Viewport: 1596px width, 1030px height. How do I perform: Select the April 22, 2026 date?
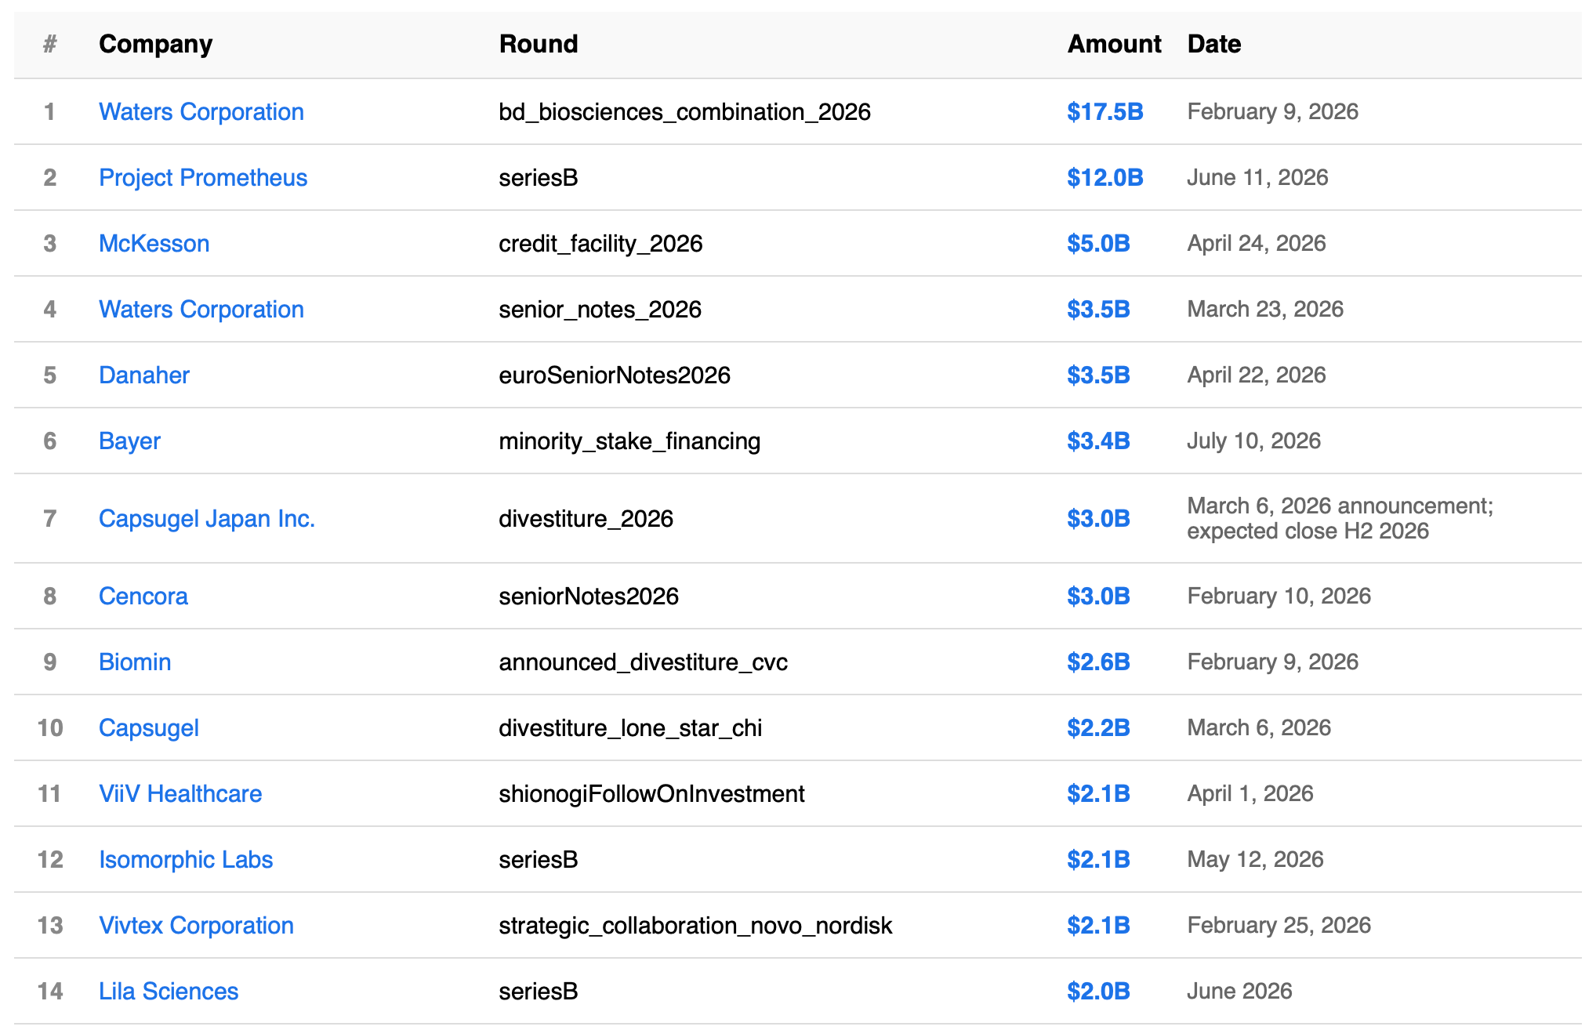1257,375
